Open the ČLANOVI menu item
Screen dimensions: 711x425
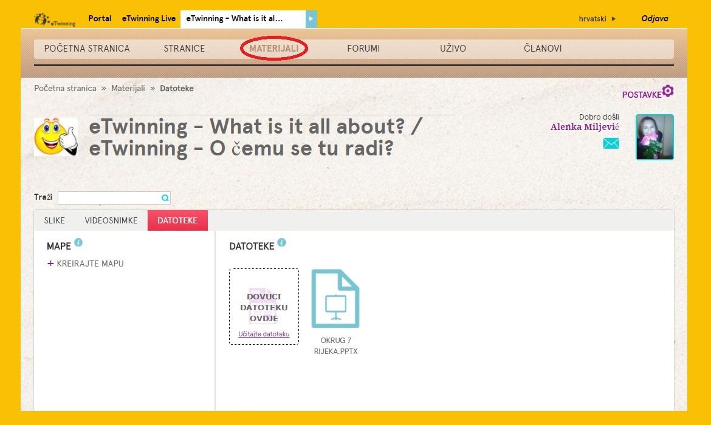543,49
